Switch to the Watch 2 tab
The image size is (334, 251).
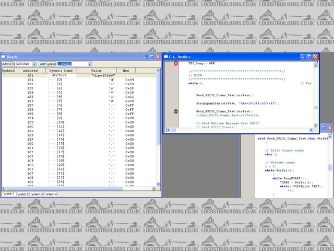tap(23, 194)
